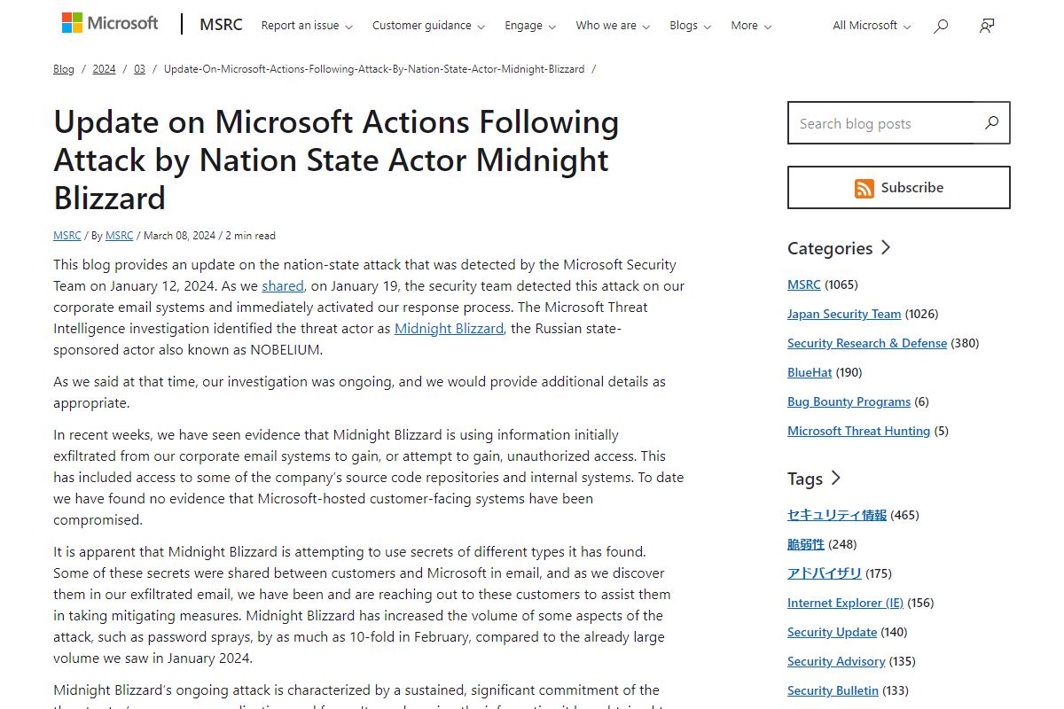Open the Security Bulletin tag
Screen dimensions: 1064x709
tap(833, 690)
